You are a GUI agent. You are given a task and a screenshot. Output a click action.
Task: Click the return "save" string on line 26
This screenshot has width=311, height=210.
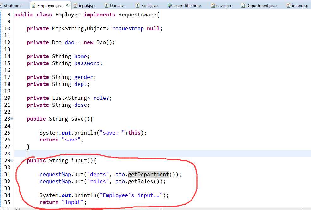point(71,140)
